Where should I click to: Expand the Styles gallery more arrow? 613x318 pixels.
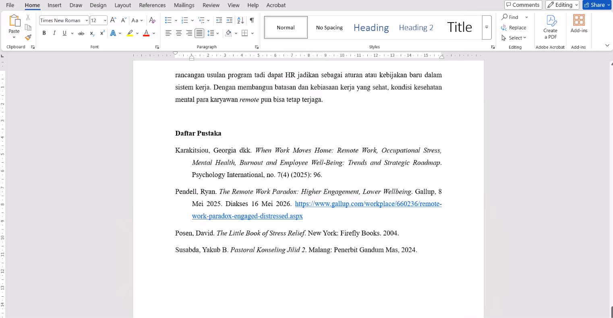click(487, 27)
